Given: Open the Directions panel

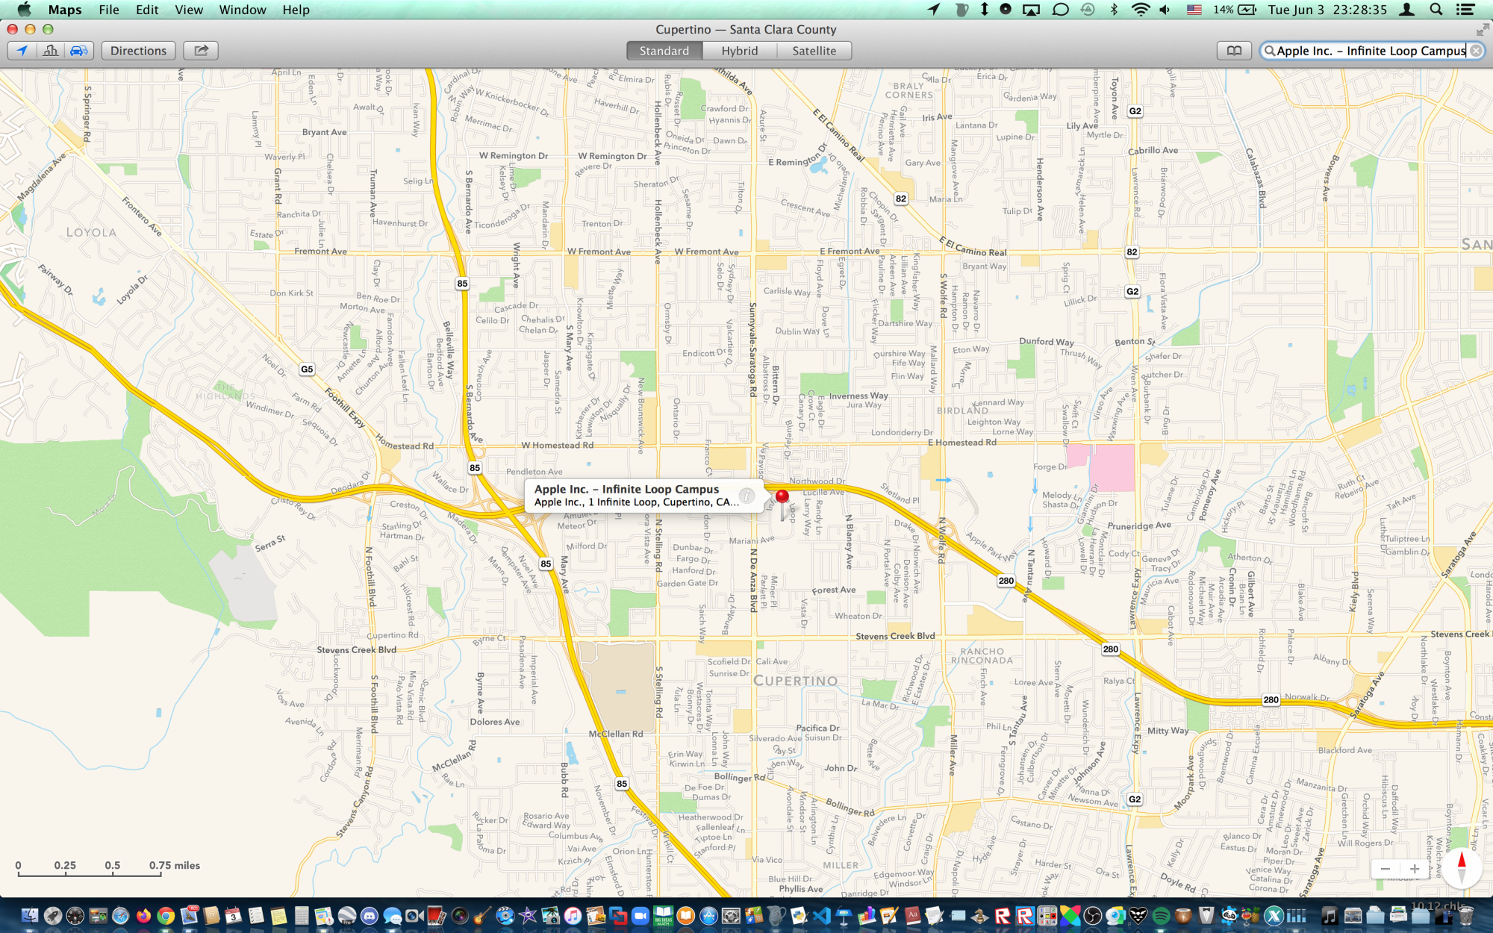Looking at the screenshot, I should coord(138,51).
